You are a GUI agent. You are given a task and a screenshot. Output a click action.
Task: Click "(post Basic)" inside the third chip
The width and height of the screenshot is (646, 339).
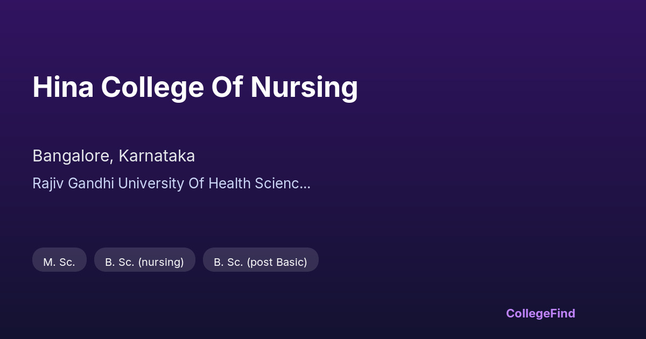(x=277, y=262)
